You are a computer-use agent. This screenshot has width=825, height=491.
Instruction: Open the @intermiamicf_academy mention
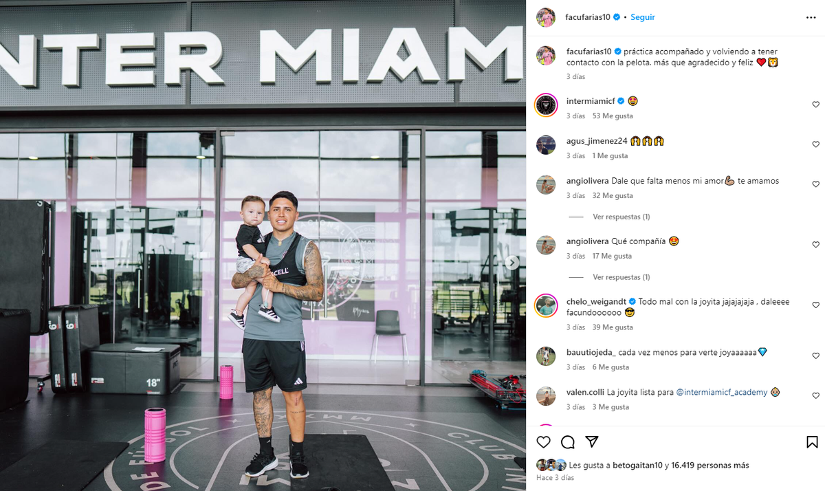722,392
